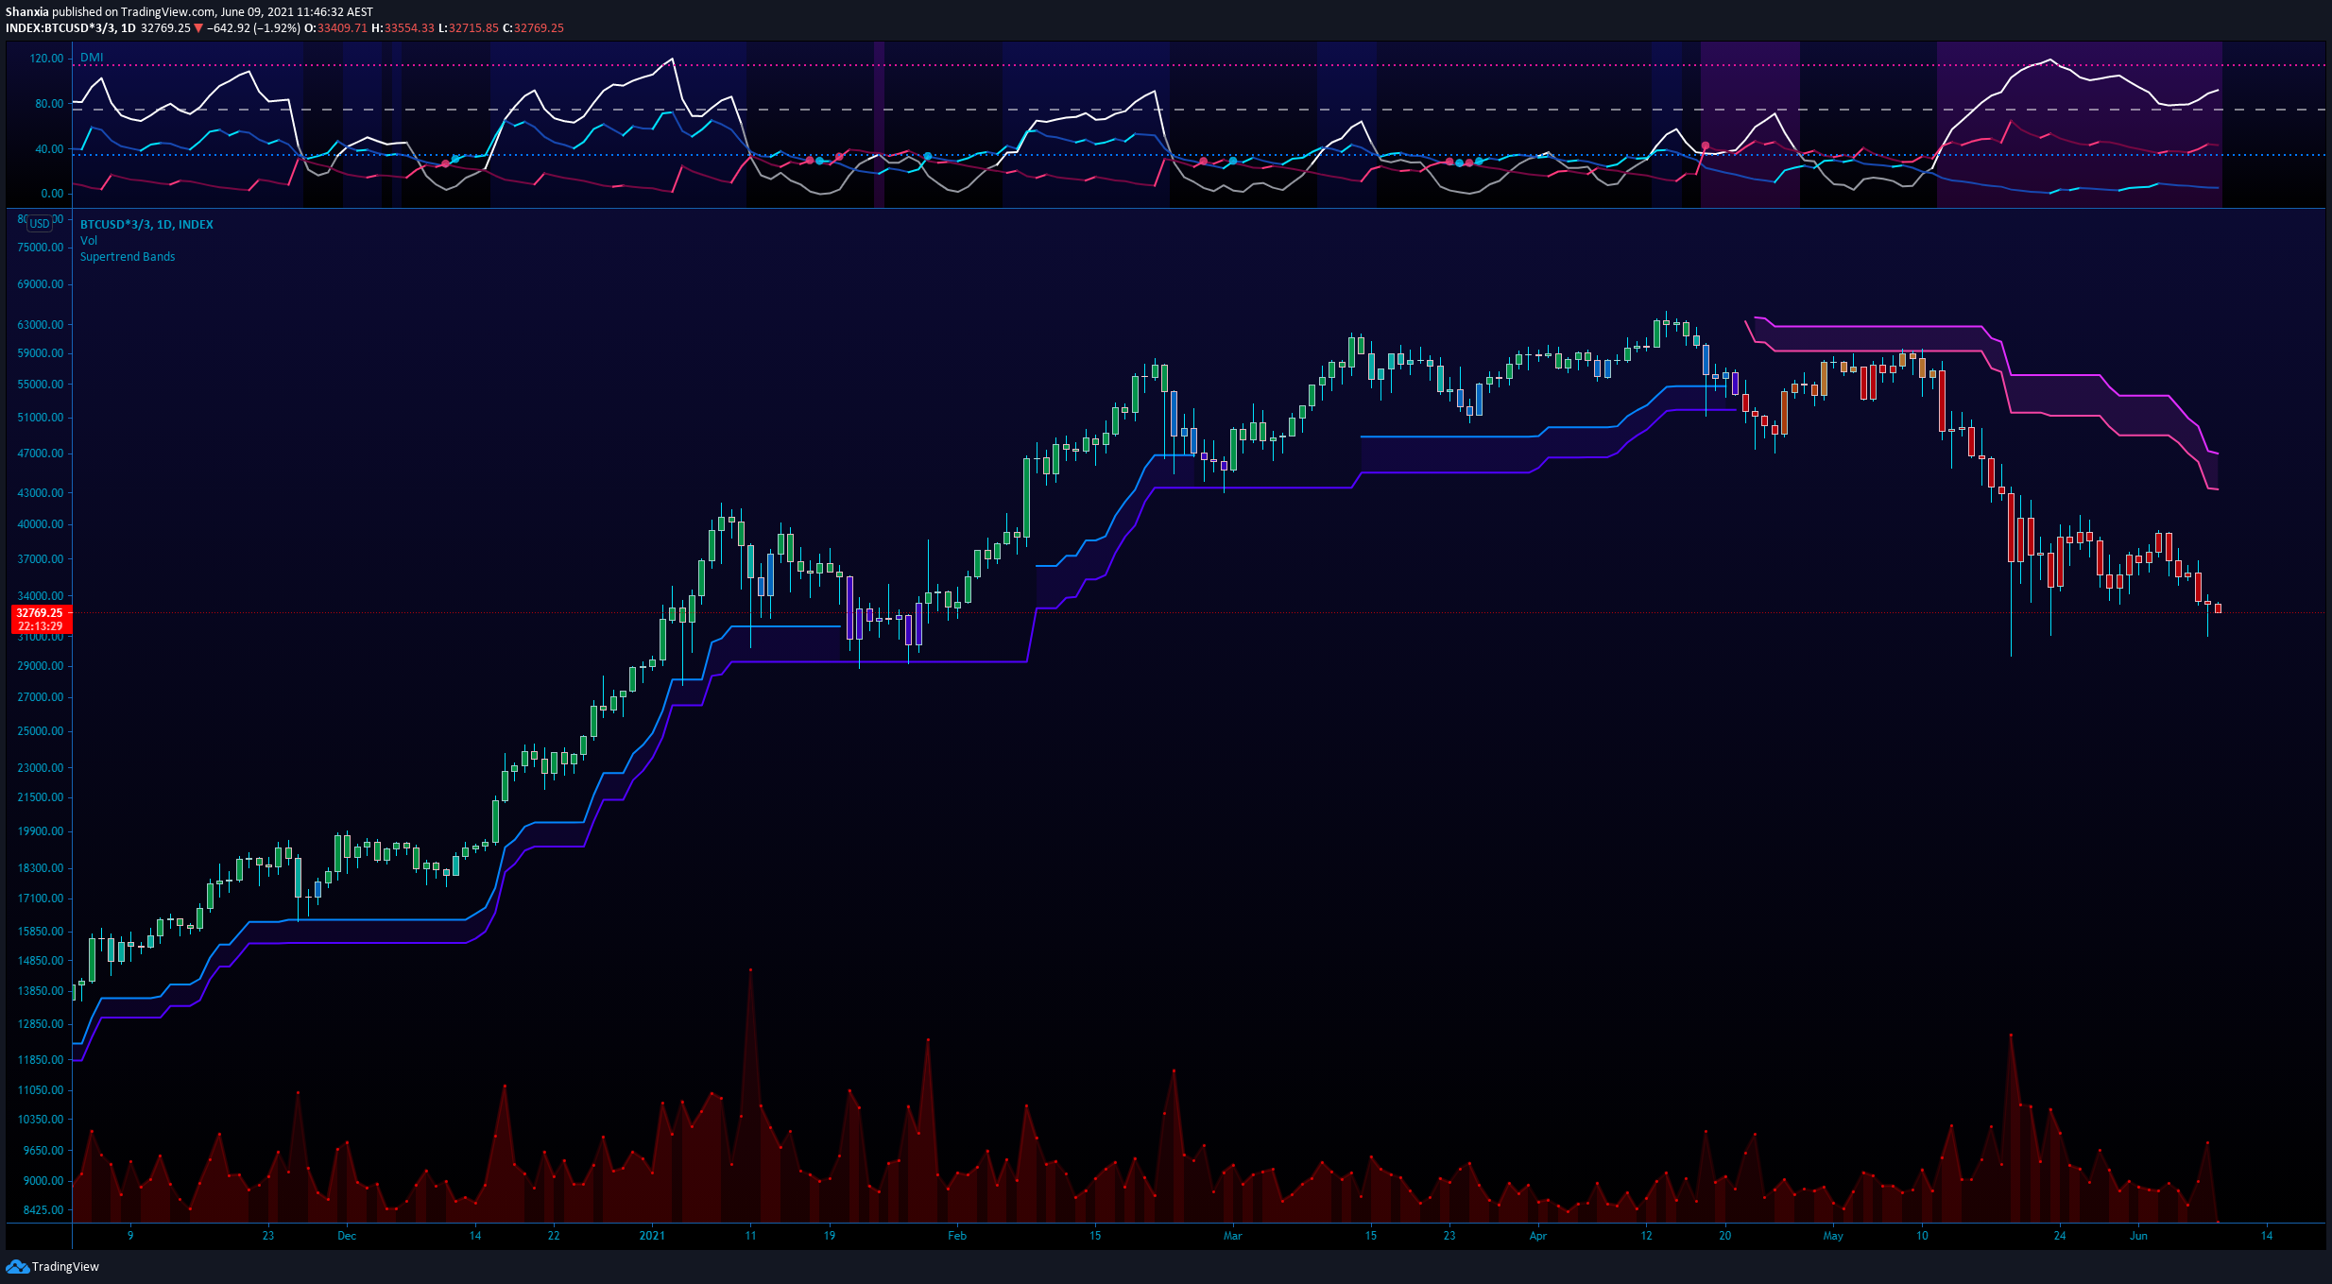
Task: Click the 13850.00 price axis label
Action: [41, 991]
